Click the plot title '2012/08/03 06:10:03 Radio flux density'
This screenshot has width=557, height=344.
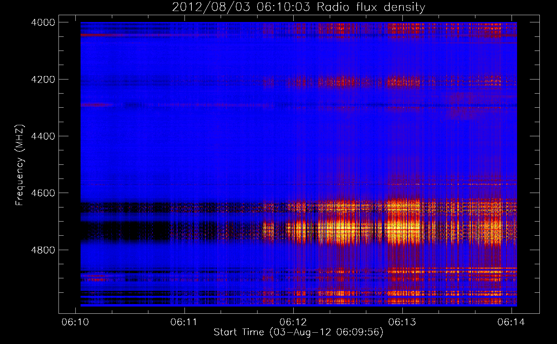(298, 7)
